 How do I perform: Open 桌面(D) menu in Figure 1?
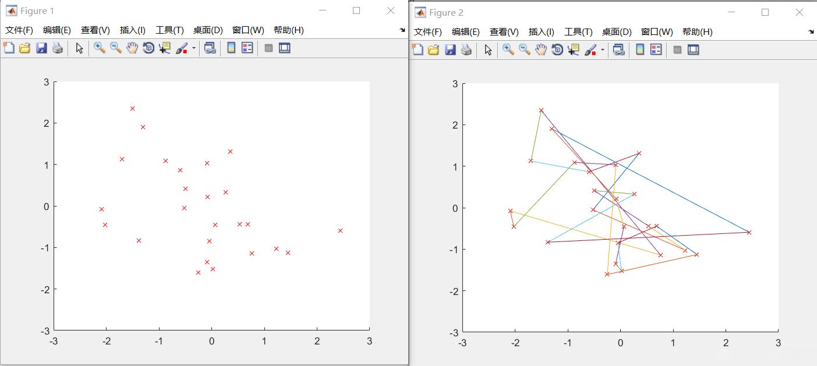(208, 30)
